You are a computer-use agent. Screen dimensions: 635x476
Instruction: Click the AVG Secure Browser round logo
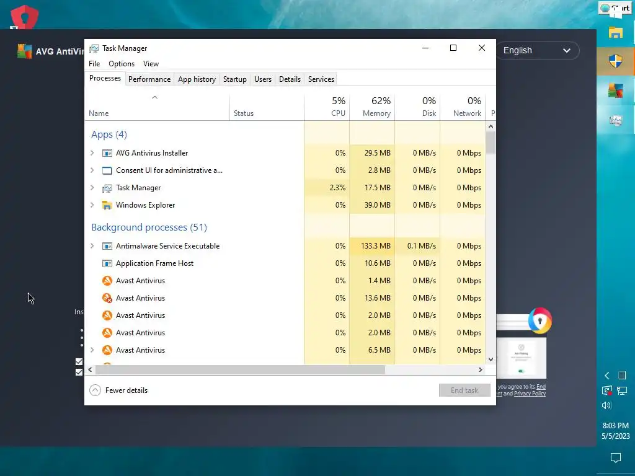pos(540,320)
